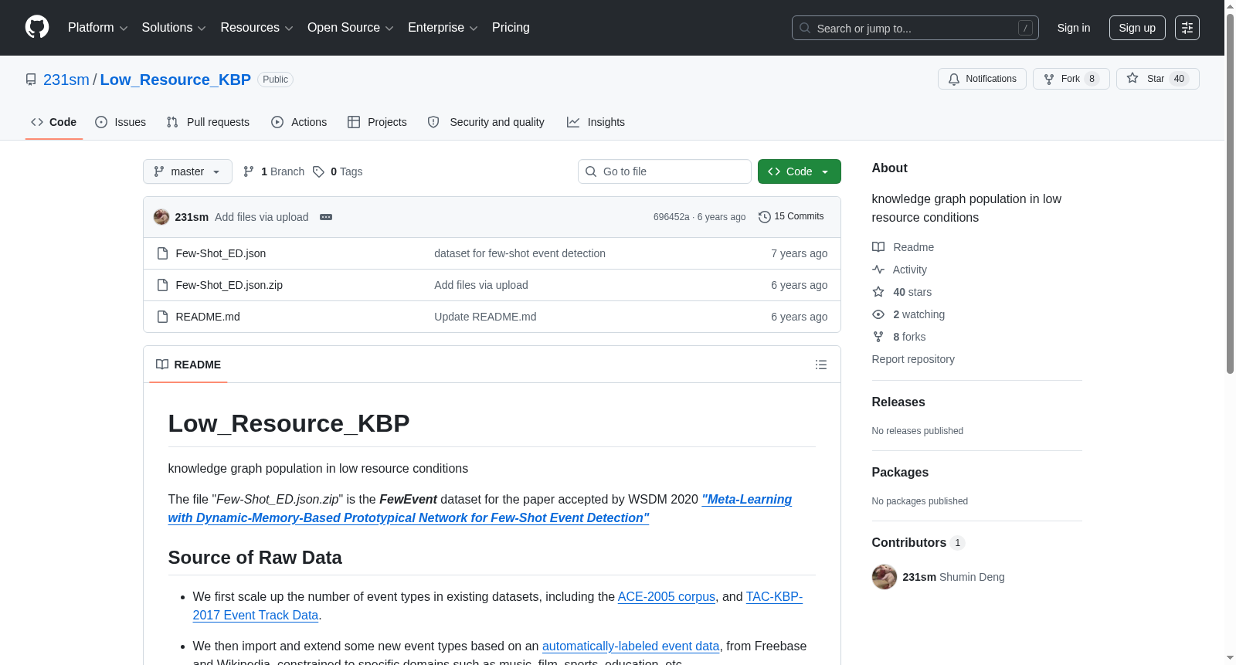Viewport: 1236px width, 665px height.
Task: Click the bell icon in Notifications
Action: point(954,79)
